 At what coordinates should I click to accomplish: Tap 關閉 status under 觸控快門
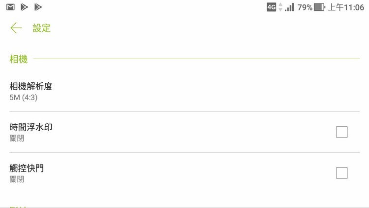point(17,179)
